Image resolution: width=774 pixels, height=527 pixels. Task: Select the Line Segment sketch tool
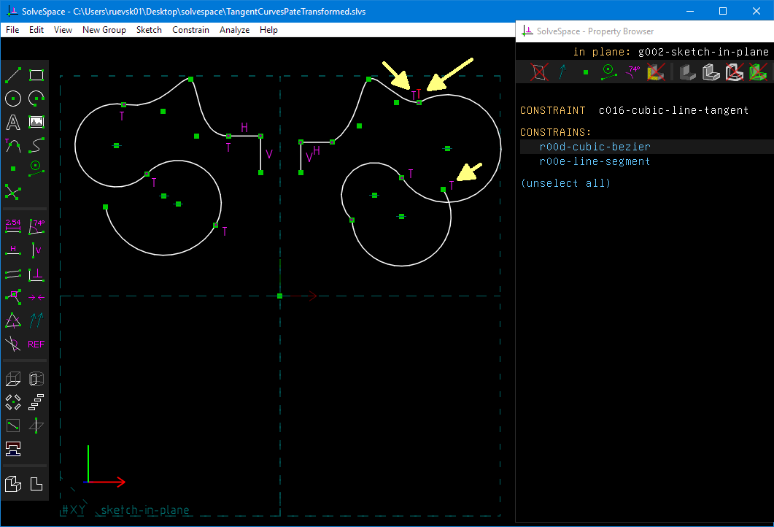(13, 75)
